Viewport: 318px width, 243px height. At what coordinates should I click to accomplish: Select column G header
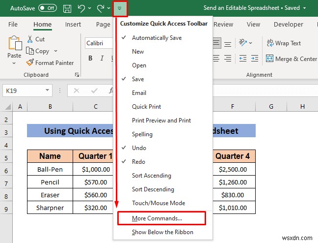coord(271,107)
